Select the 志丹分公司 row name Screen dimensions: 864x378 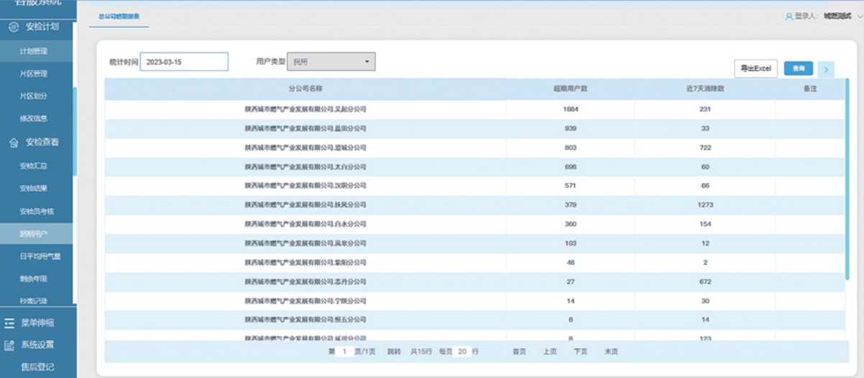(x=305, y=282)
